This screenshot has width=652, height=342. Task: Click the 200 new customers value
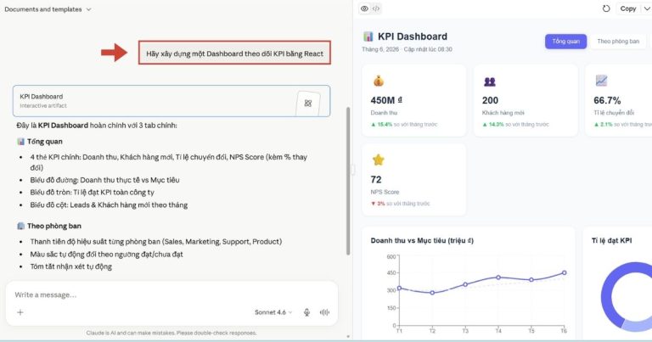pyautogui.click(x=490, y=100)
